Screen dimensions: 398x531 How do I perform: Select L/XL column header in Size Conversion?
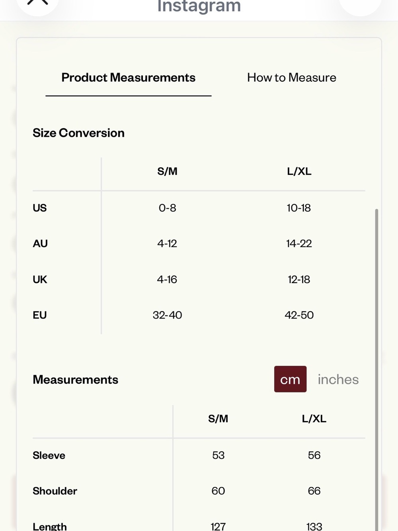(299, 171)
